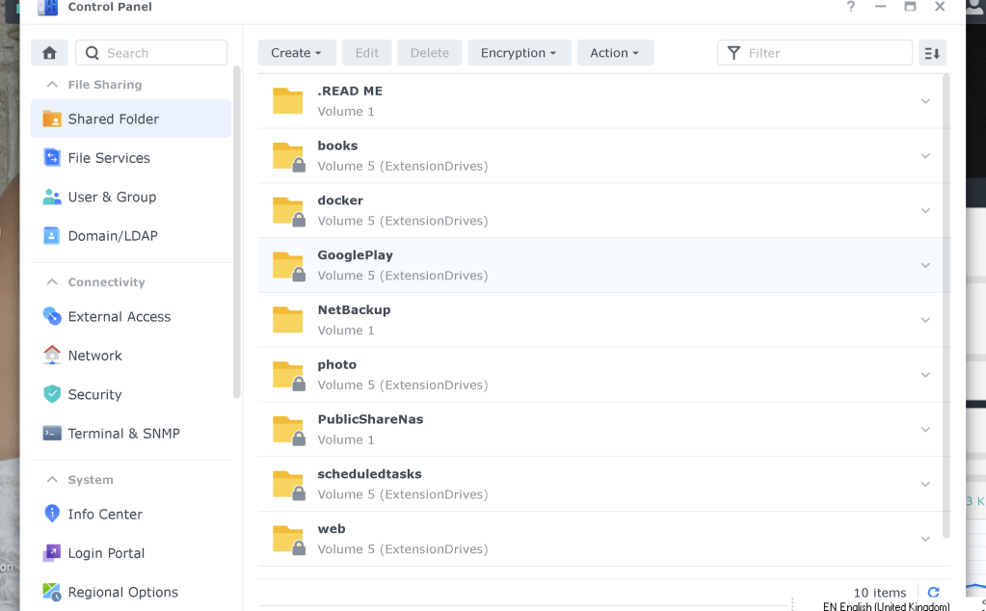Open External Access settings
Screen dimensions: 986x611
pos(131,316)
